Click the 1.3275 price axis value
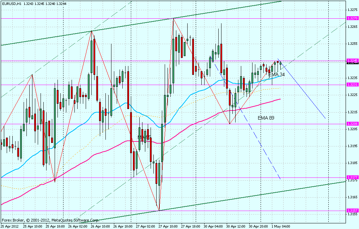The image size is (359, 229). [x=352, y=10]
